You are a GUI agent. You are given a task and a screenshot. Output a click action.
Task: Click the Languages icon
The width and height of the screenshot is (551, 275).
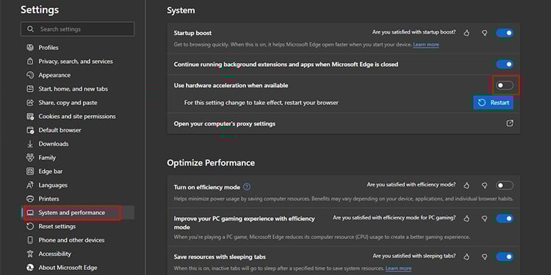click(x=30, y=185)
